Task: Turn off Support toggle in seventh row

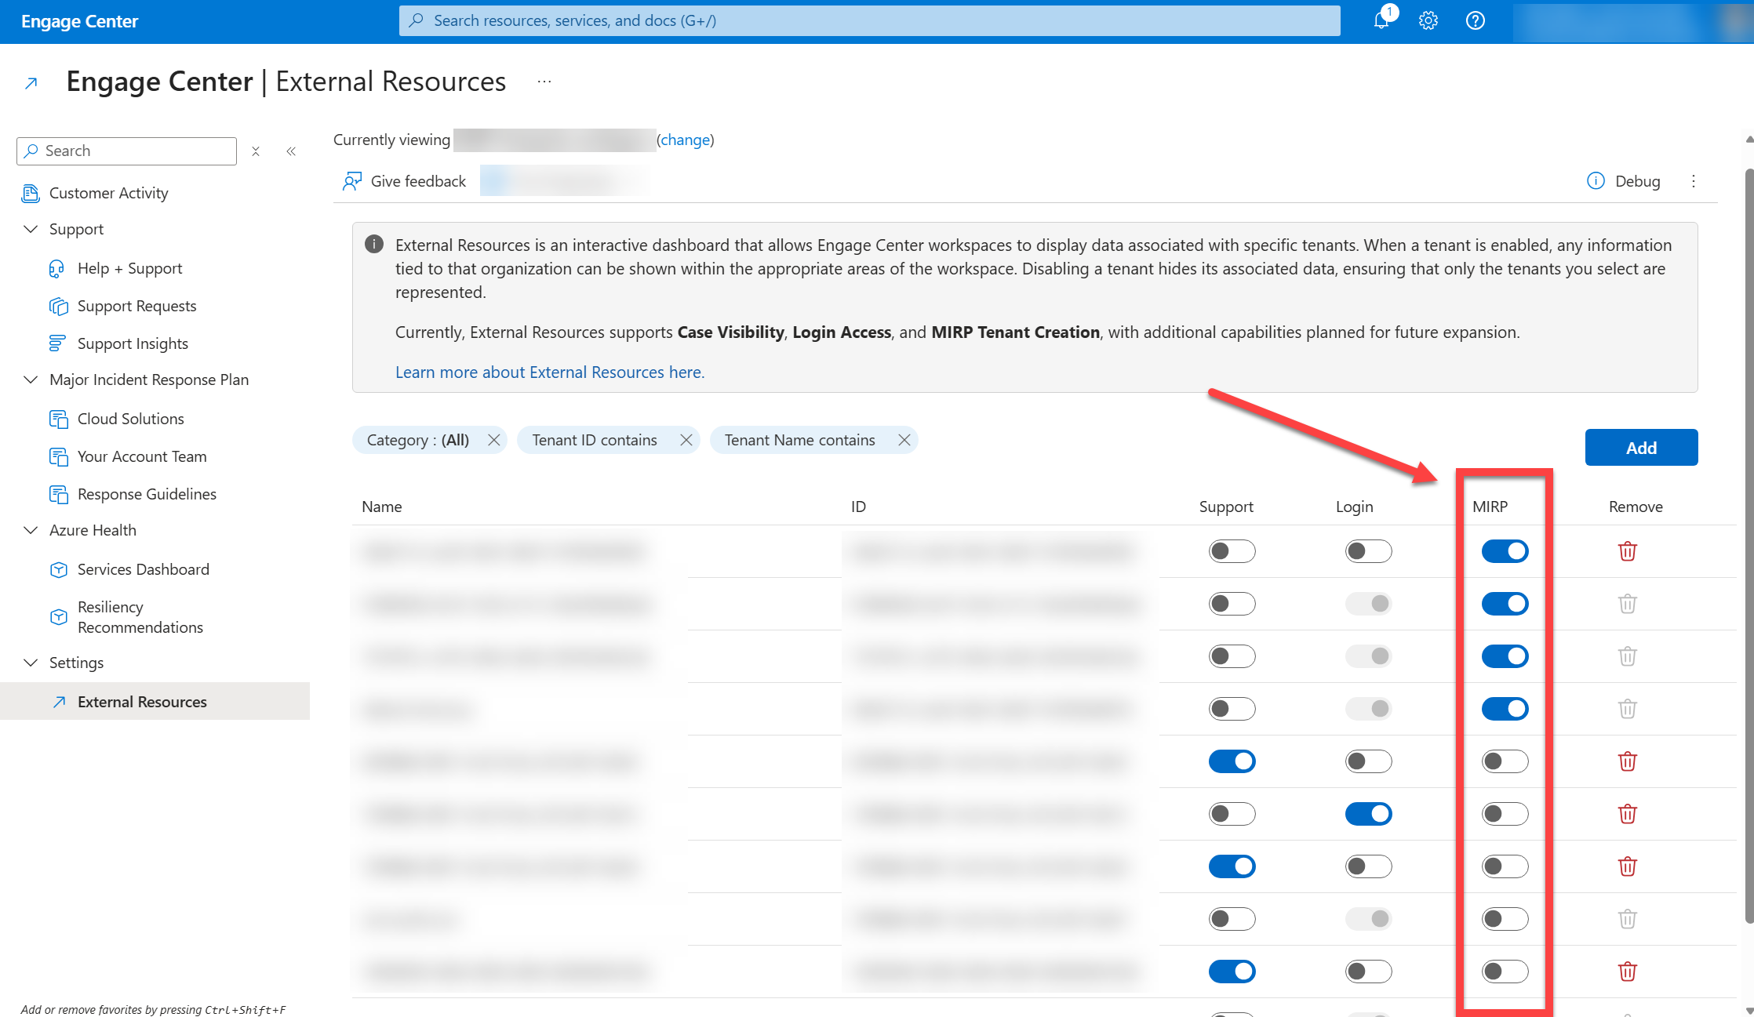Action: point(1232,866)
